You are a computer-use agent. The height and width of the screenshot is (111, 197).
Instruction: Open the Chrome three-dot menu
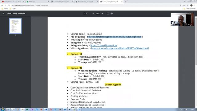tap(195, 6)
